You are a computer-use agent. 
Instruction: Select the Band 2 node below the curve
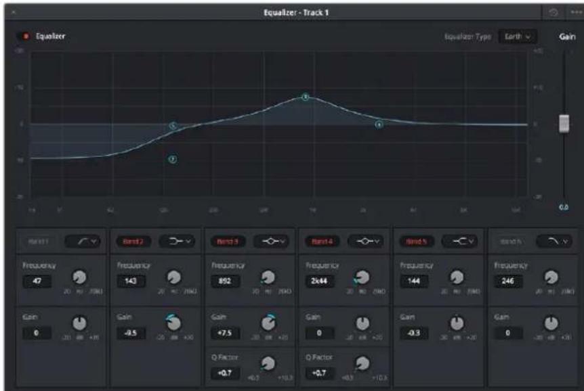point(173,159)
